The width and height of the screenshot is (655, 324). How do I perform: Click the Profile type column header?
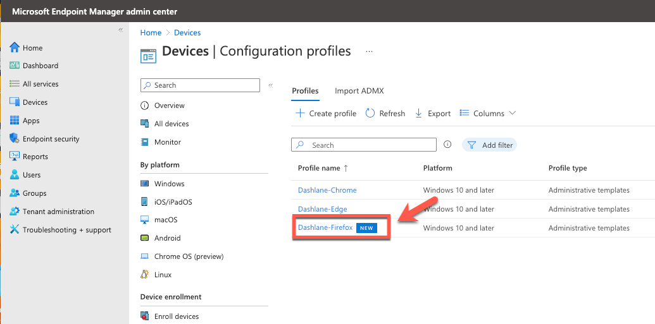568,168
